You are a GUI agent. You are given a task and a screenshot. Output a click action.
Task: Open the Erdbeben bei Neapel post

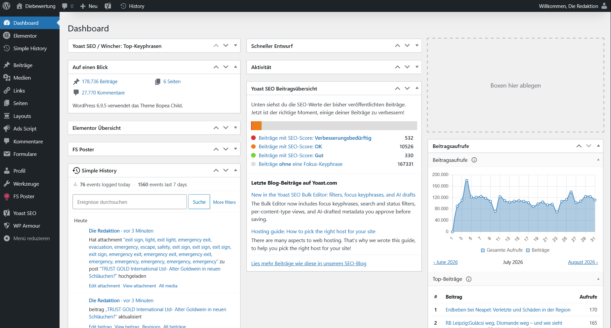point(508,310)
